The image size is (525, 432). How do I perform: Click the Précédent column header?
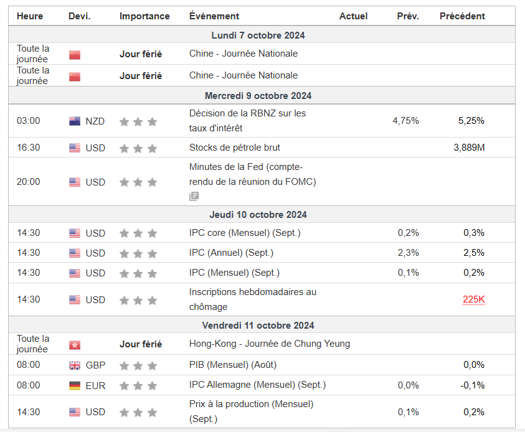pyautogui.click(x=462, y=16)
